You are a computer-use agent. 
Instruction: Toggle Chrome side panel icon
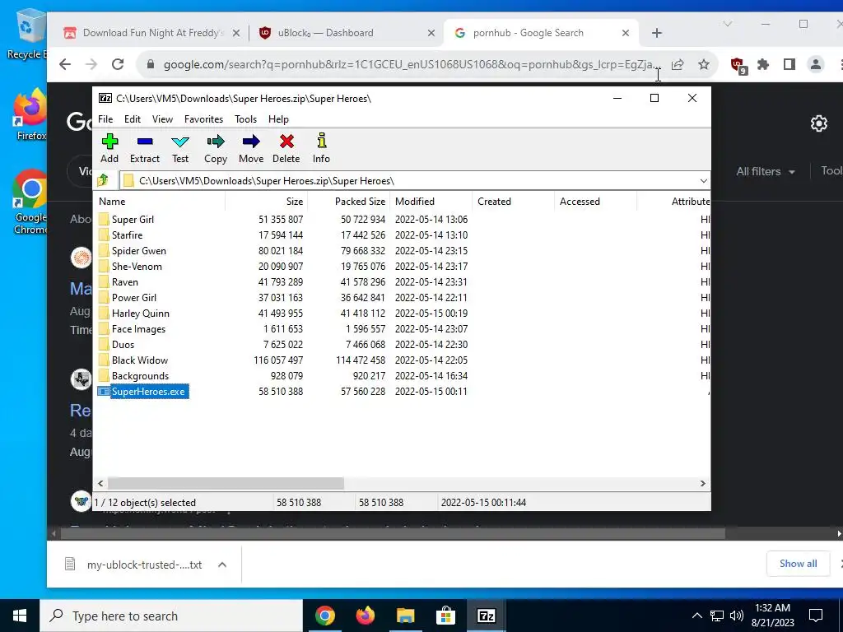tap(789, 64)
